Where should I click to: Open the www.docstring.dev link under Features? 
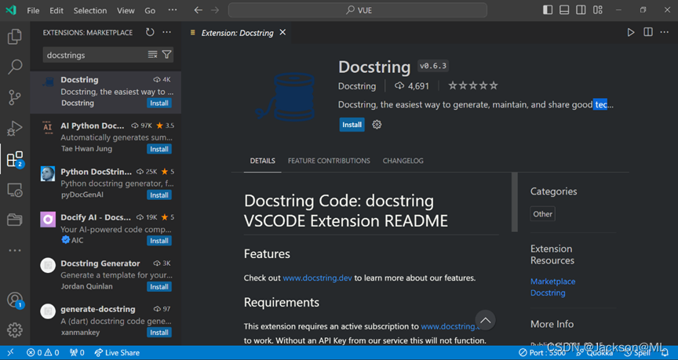coord(317,278)
